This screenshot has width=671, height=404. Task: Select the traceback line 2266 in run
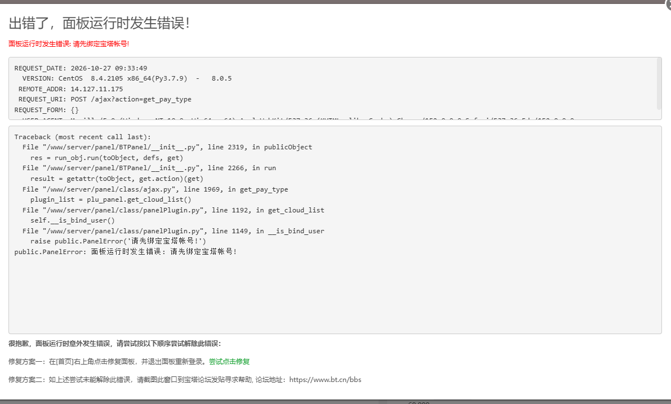149,168
